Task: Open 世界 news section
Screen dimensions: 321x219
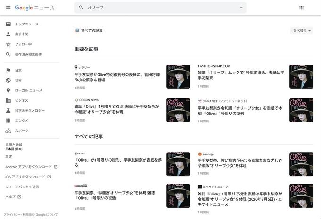Action: pyautogui.click(x=18, y=80)
